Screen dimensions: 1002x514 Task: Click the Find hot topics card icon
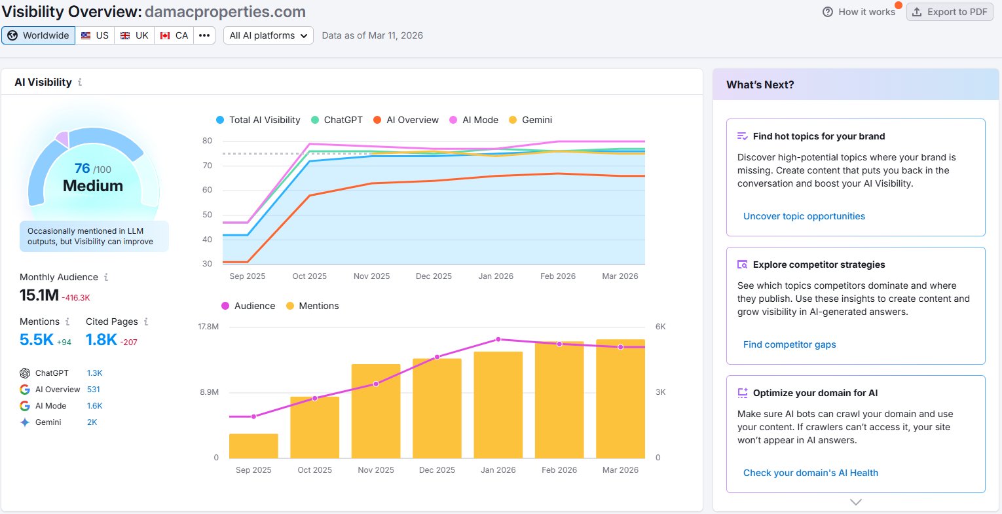pos(743,136)
